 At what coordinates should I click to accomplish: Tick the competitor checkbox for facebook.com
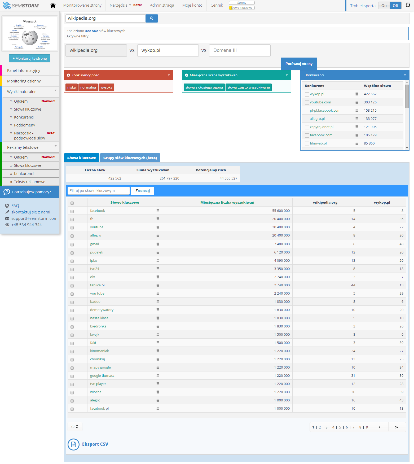pos(307,135)
